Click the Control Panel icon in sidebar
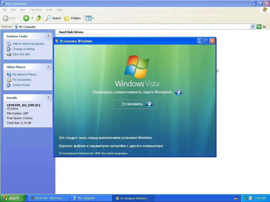 pos(9,85)
